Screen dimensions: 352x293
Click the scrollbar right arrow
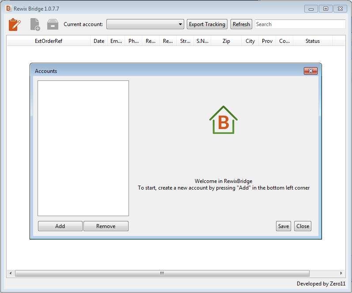[341, 273]
